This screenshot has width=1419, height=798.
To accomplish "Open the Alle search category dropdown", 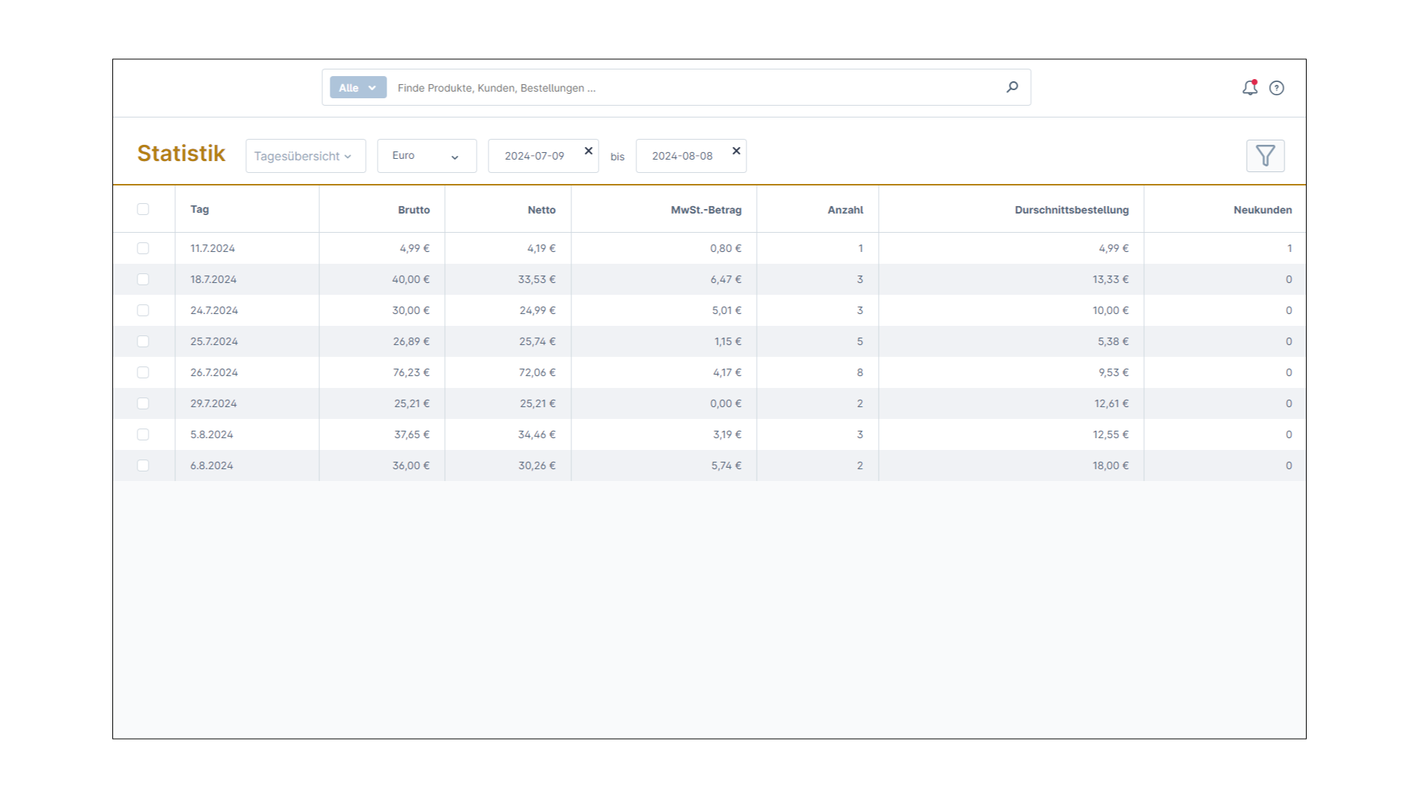I will 358,87.
